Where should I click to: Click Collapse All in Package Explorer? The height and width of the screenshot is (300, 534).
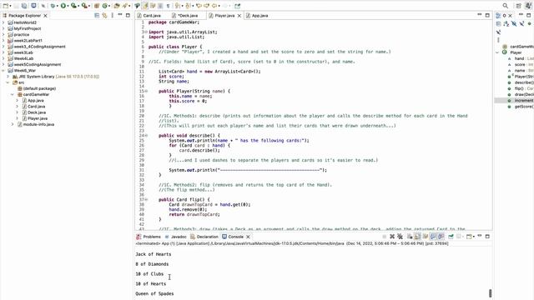[97, 15]
